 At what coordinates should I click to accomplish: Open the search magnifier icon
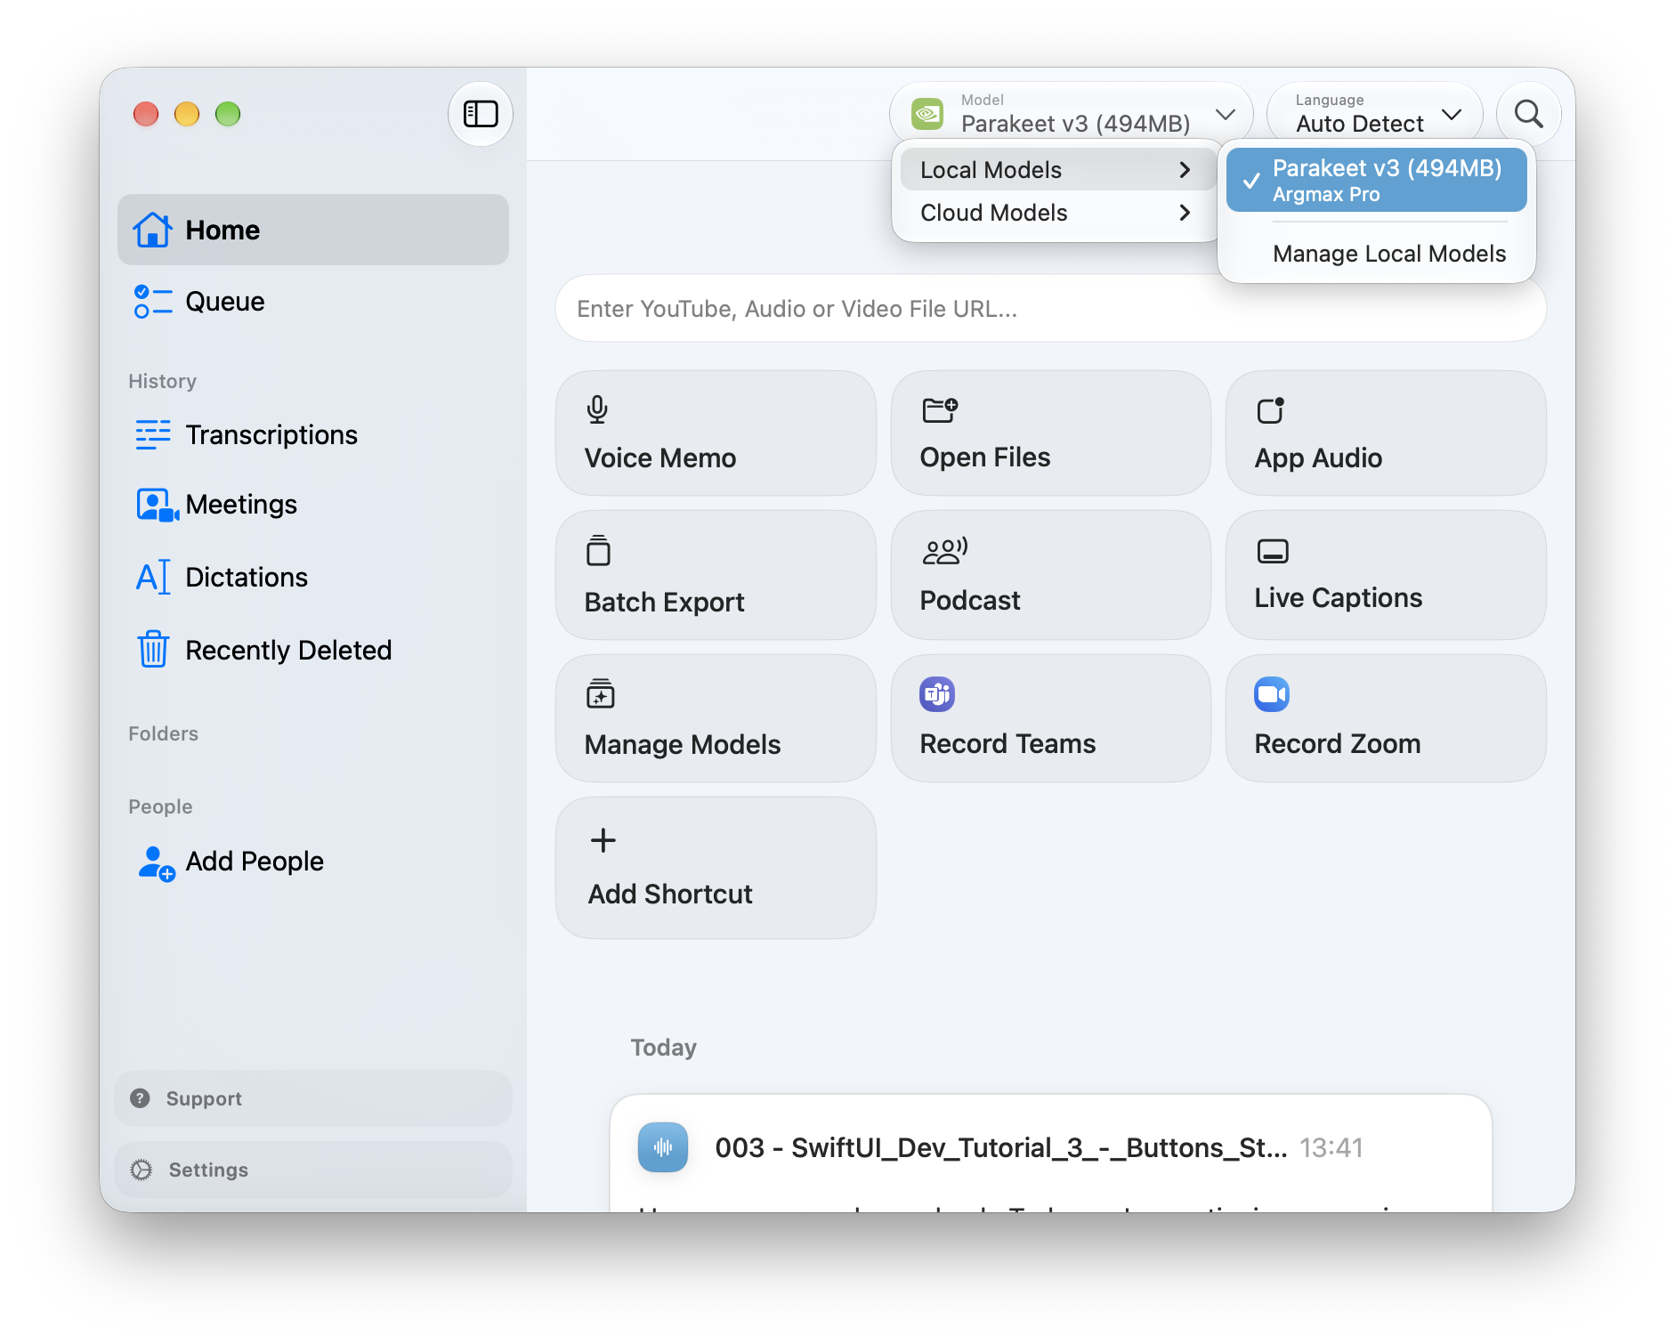tap(1528, 114)
